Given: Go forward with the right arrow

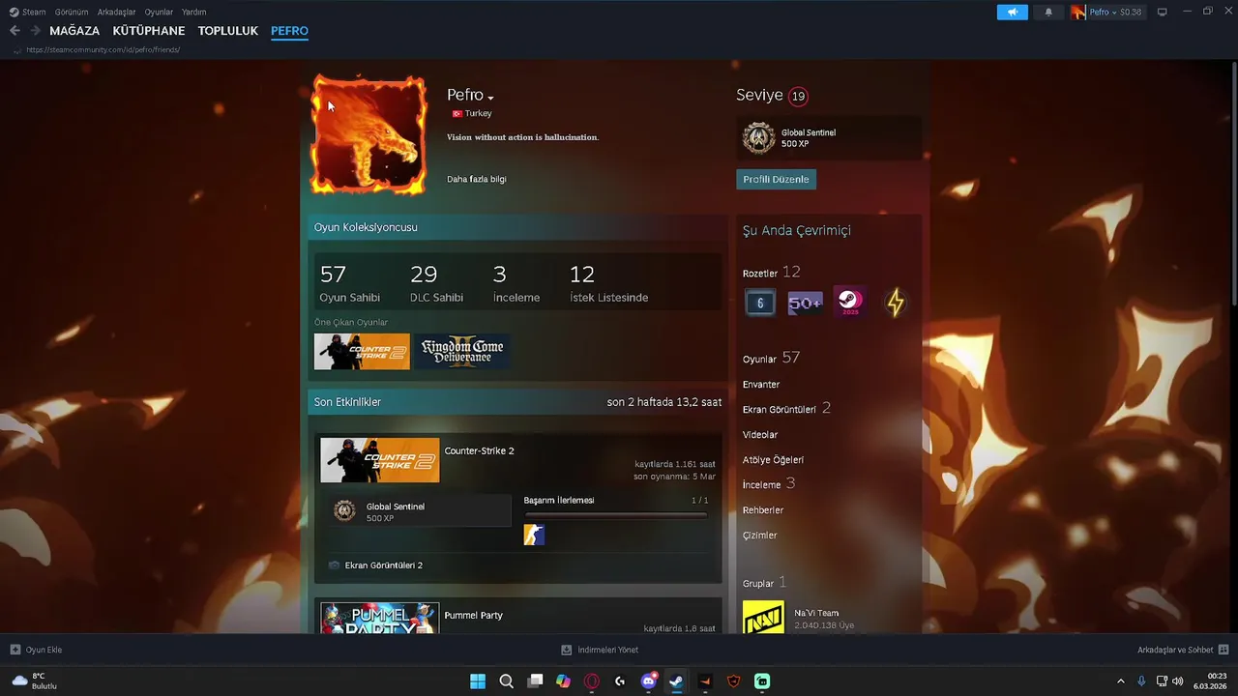Looking at the screenshot, I should (35, 31).
